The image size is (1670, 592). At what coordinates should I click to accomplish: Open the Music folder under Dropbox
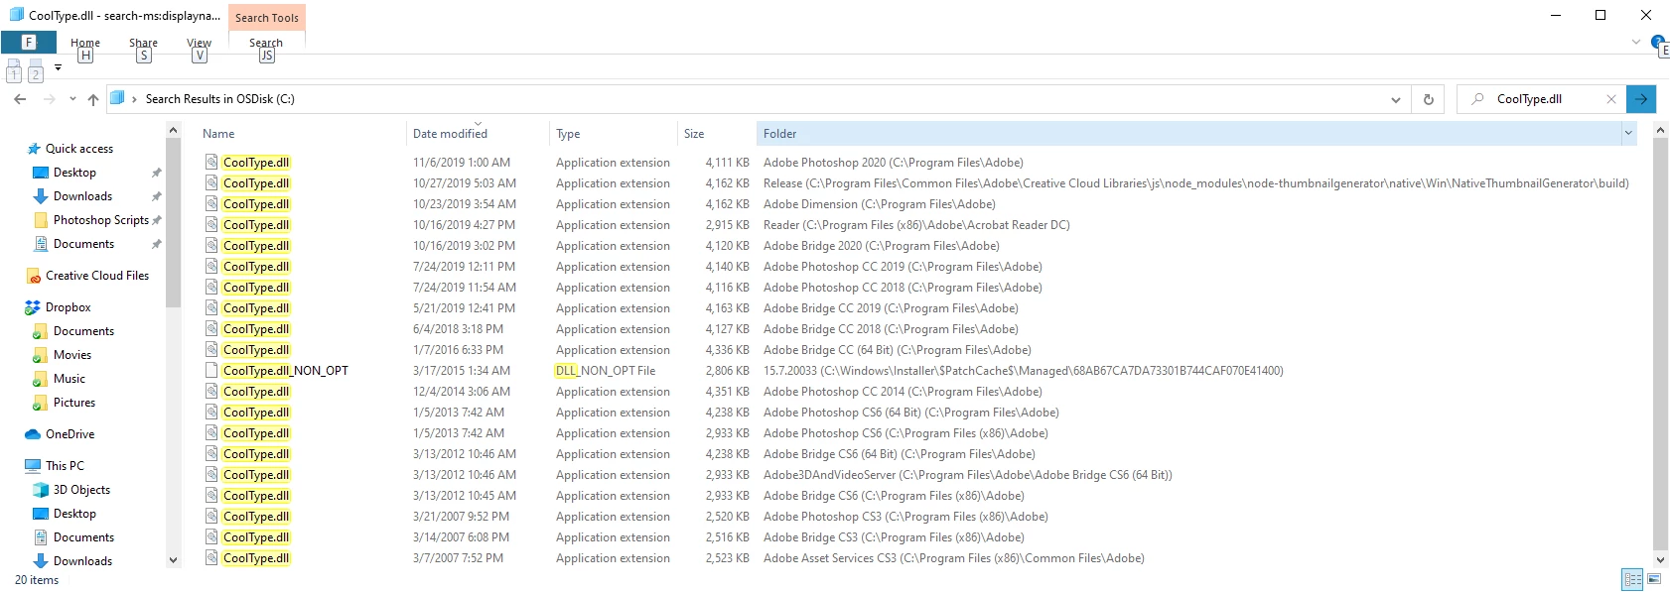pos(70,379)
